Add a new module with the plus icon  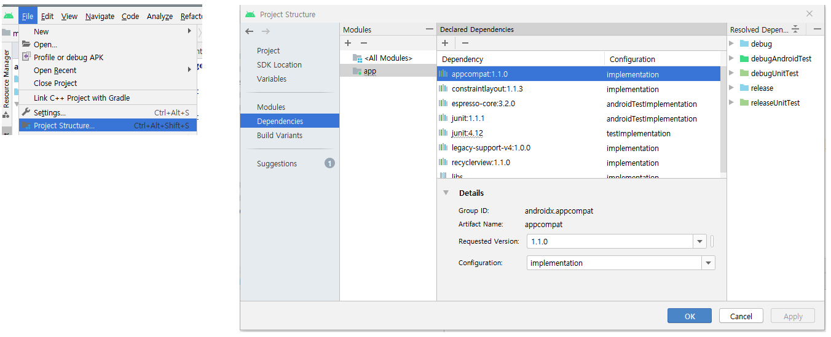pyautogui.click(x=348, y=43)
